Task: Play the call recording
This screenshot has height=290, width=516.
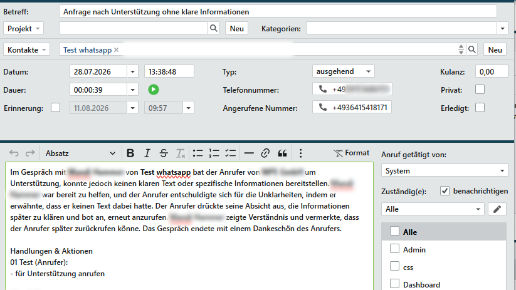Action: [154, 90]
